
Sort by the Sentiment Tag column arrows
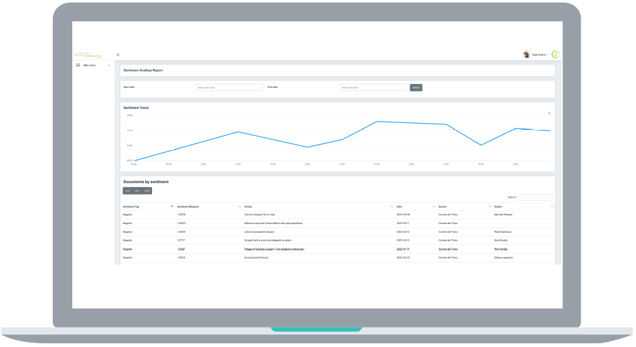[172, 207]
